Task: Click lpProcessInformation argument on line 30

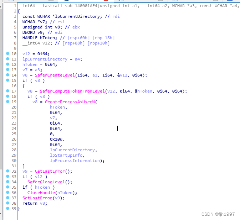Action: coord(75,161)
